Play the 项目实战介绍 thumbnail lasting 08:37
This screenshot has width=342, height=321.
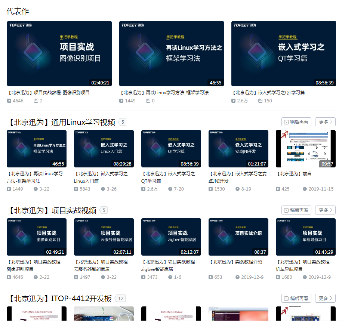click(x=238, y=237)
